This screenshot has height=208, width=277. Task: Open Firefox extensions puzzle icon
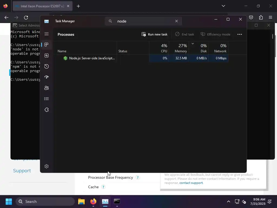261,17
